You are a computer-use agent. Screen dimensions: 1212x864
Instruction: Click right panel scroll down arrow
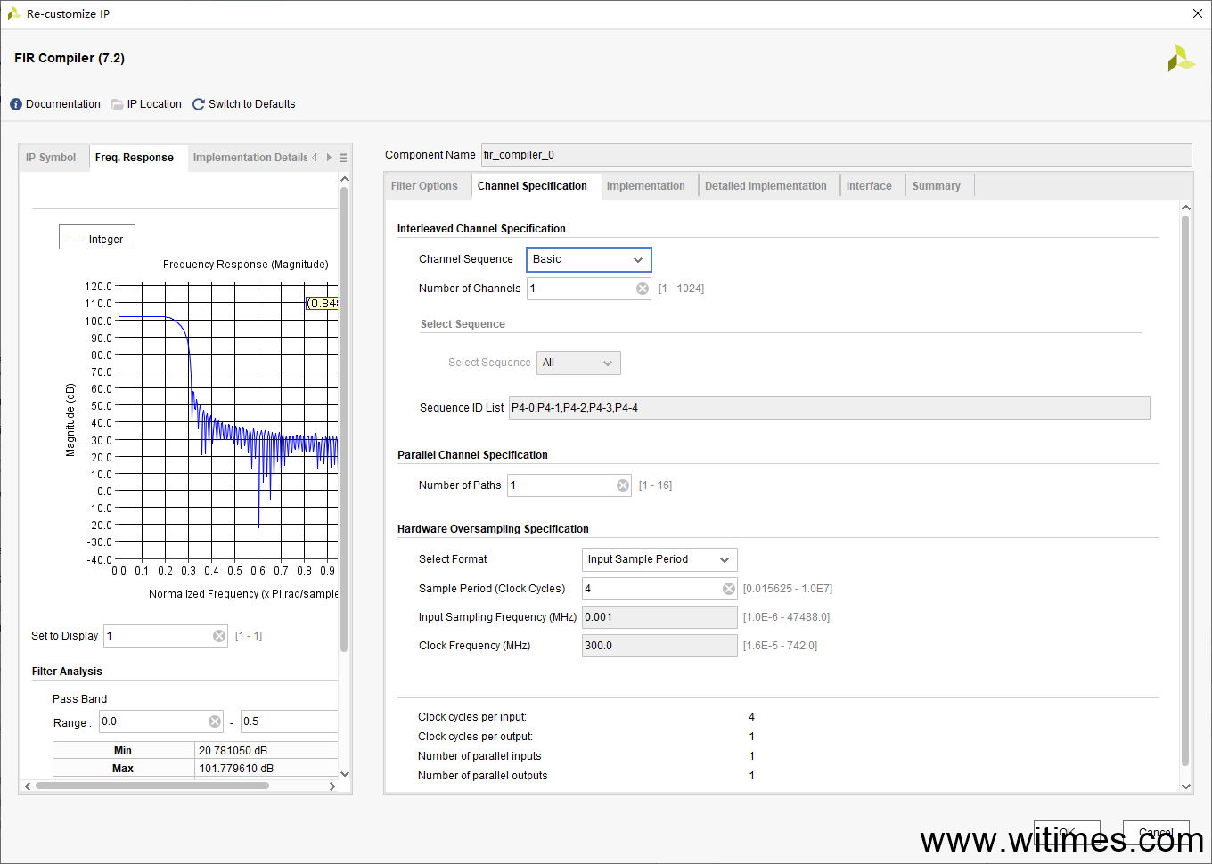(x=1186, y=787)
